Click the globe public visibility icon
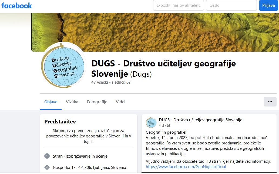 (169, 126)
